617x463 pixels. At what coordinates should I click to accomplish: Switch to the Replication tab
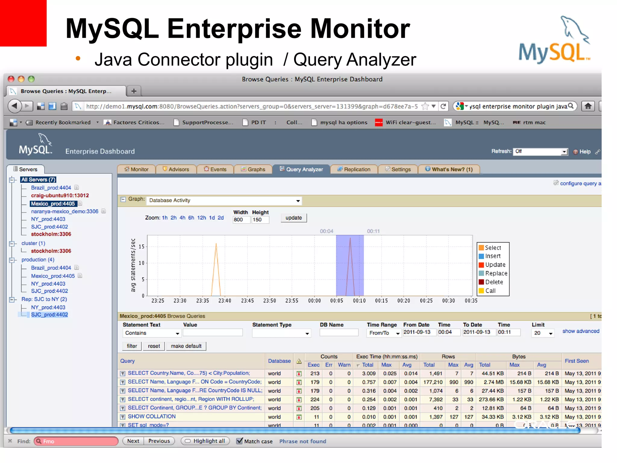[x=354, y=169]
